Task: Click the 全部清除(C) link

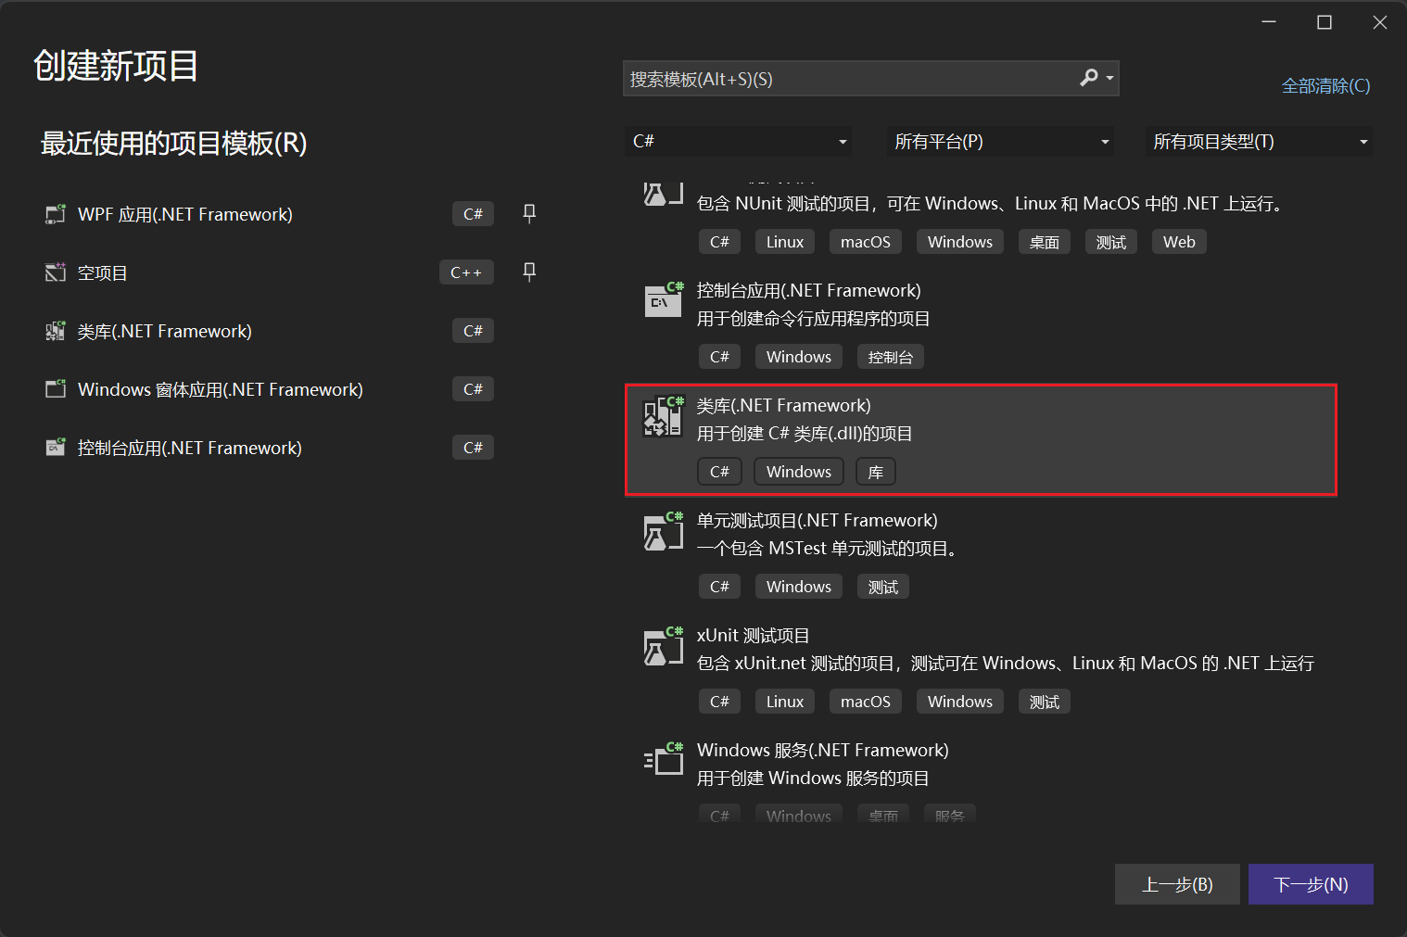Action: click(x=1325, y=85)
